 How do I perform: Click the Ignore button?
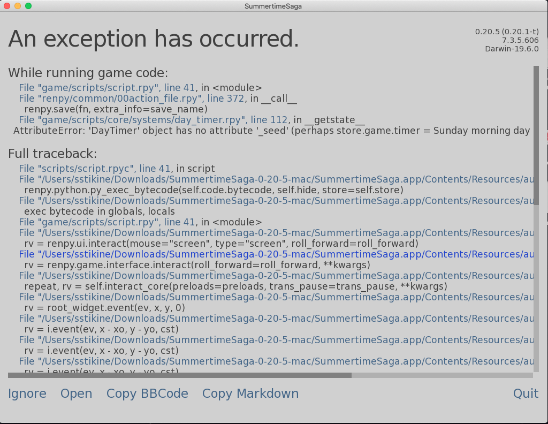coord(27,393)
